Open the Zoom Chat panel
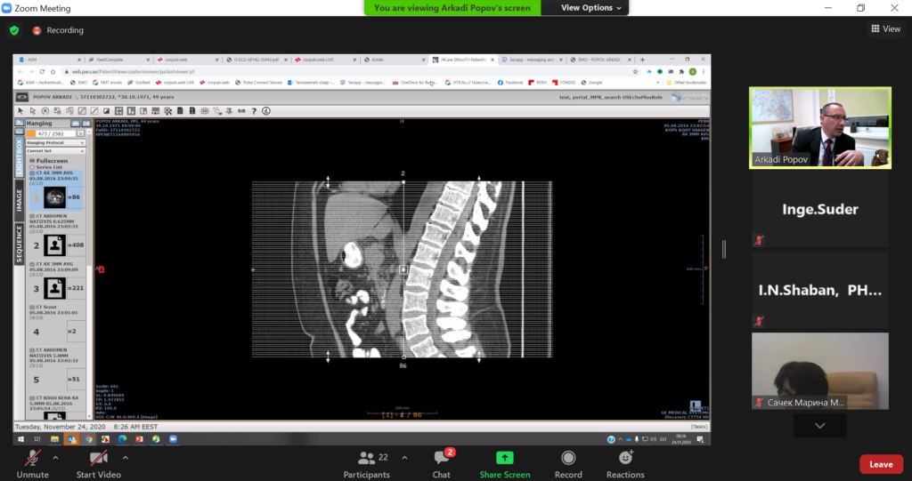The width and height of the screenshot is (912, 481). point(442,464)
